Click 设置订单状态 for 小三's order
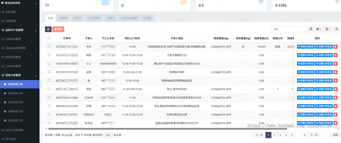Image resolution: width=341 pixels, height=143 pixels. pyautogui.click(x=324, y=64)
